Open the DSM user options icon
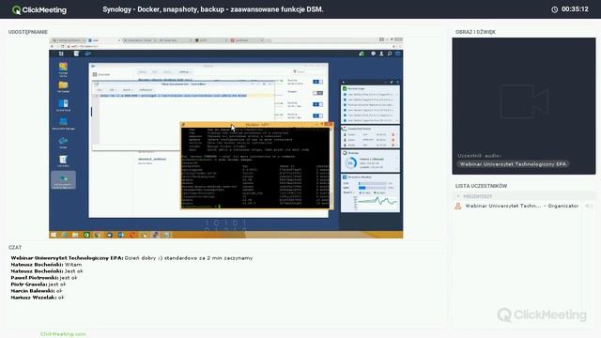The width and height of the screenshot is (601, 338). (x=381, y=54)
